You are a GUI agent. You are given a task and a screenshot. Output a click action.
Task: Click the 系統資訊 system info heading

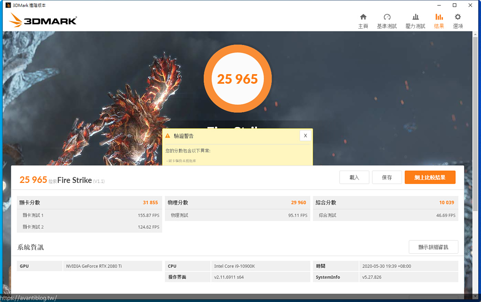tap(31, 247)
